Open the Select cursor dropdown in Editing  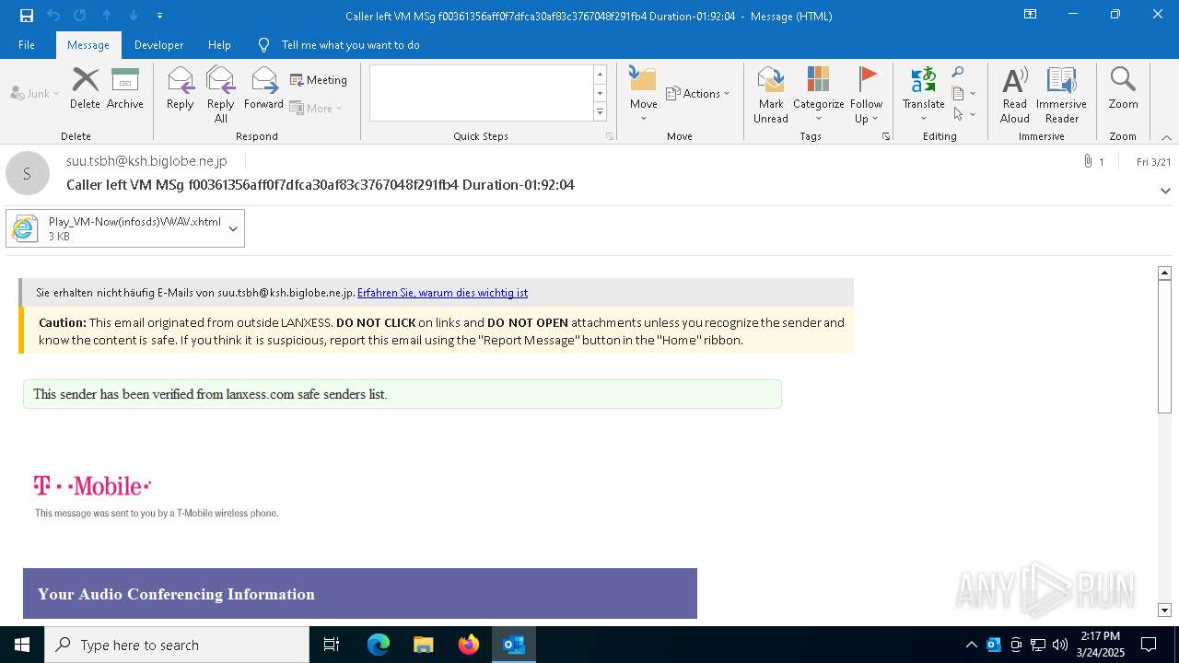[x=963, y=114]
